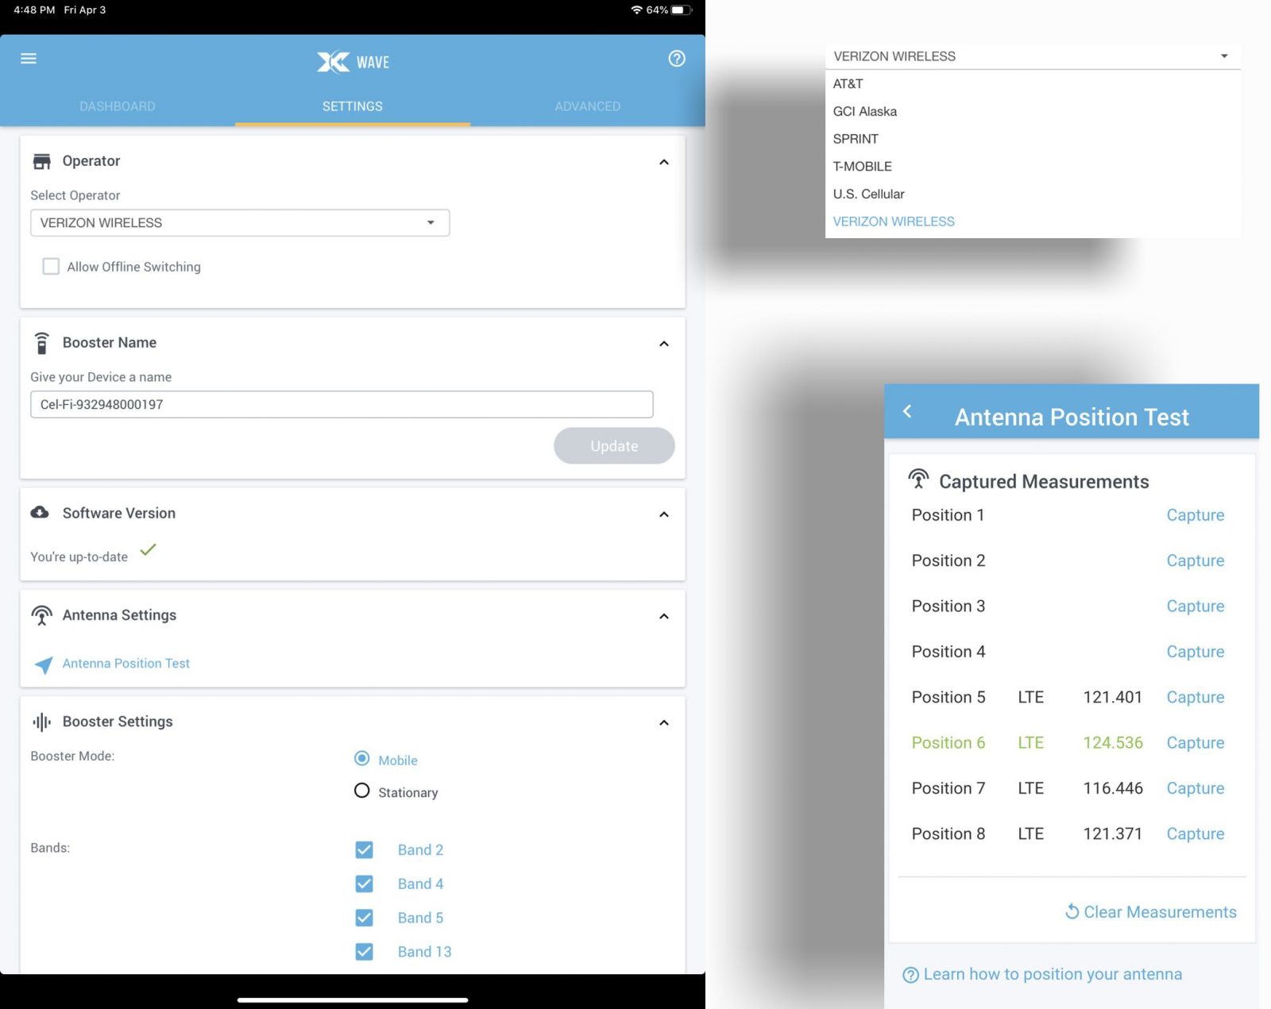Screen dimensions: 1271x1009
Task: Click the Clear Measurements refresh icon
Action: [1072, 911]
